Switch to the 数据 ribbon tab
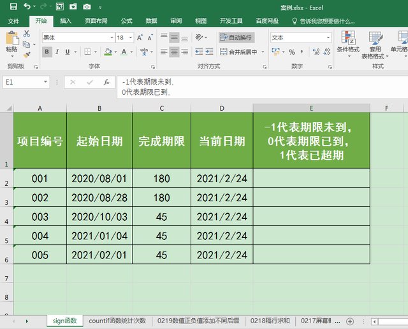 tap(151, 21)
